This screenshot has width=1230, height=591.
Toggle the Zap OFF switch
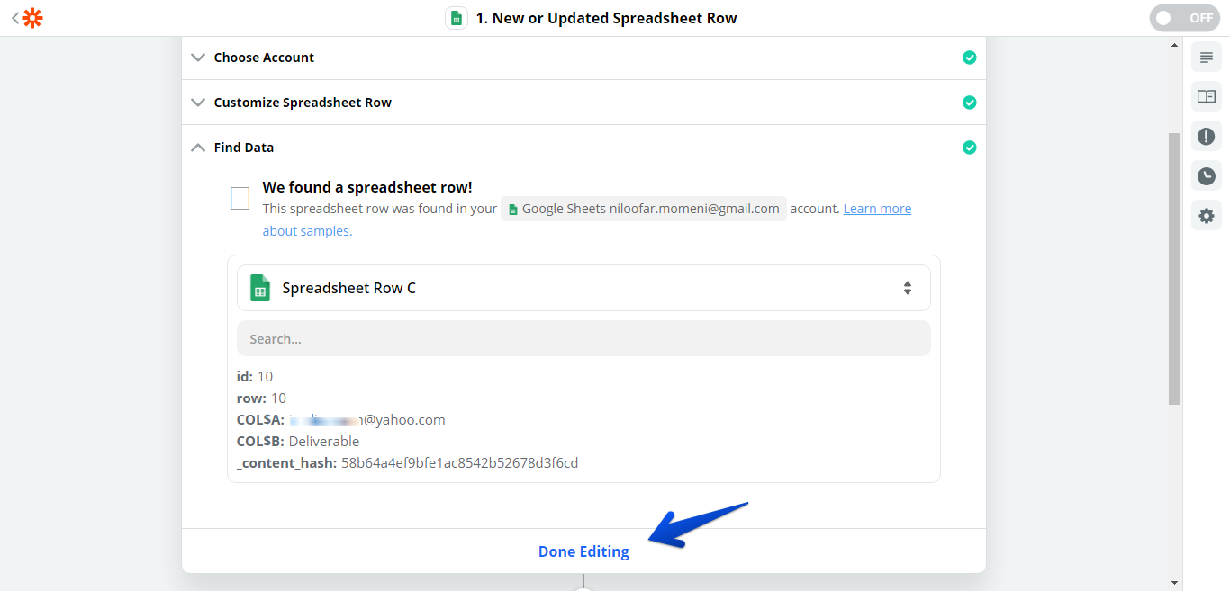[x=1184, y=18]
